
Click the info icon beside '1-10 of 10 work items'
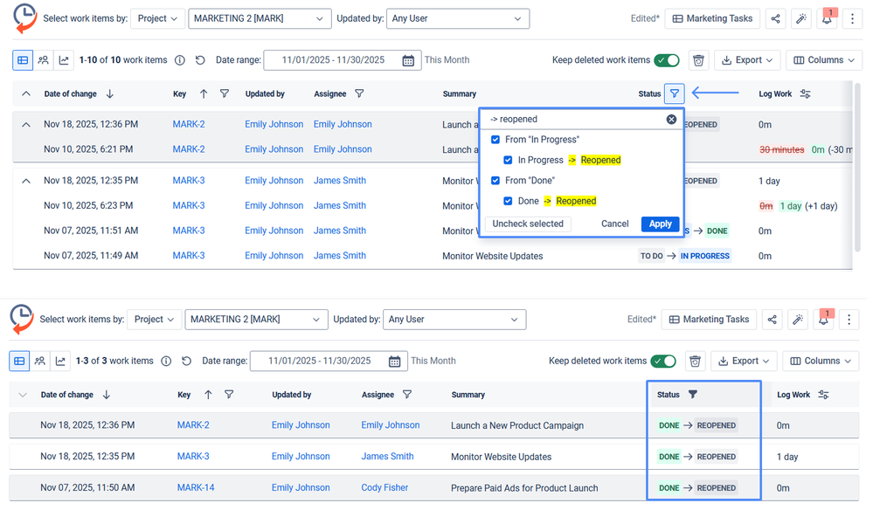coord(180,60)
